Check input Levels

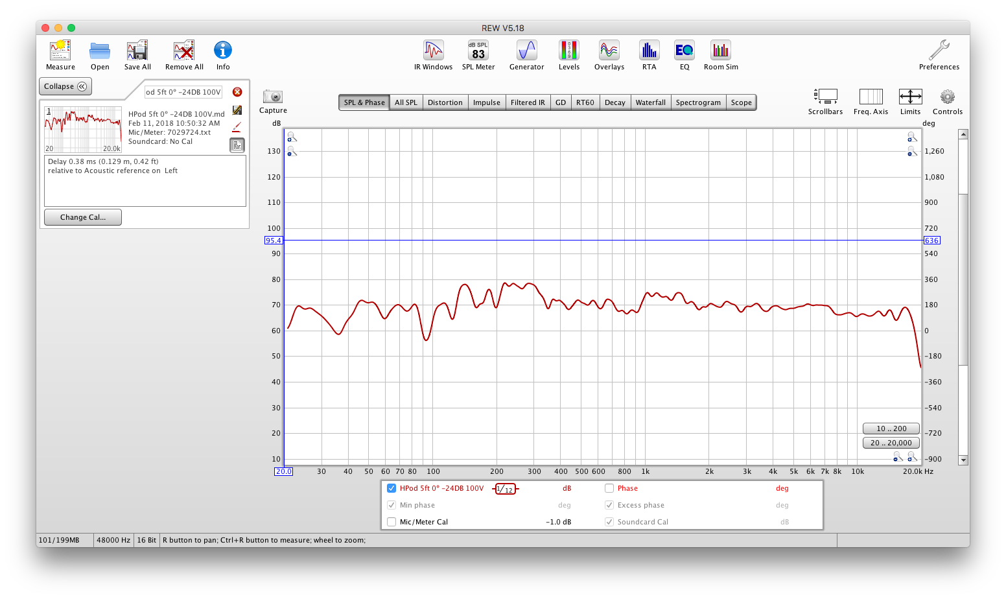coord(569,55)
